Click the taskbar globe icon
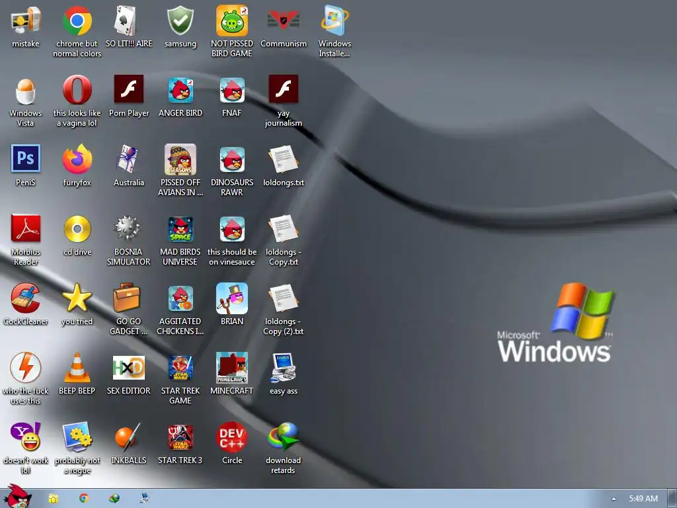This screenshot has height=508, width=677. [114, 499]
